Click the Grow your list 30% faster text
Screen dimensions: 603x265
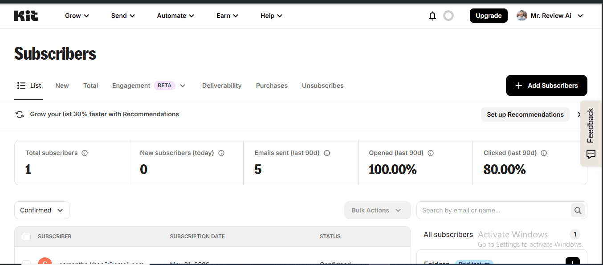point(105,114)
